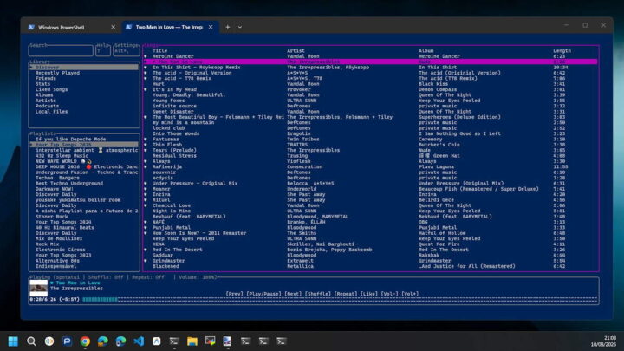Open Albums in the Library

coord(44,95)
